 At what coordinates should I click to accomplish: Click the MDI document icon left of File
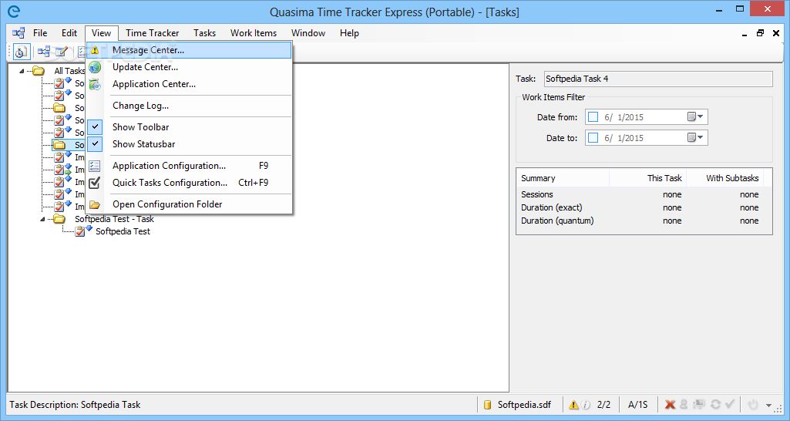(18, 33)
